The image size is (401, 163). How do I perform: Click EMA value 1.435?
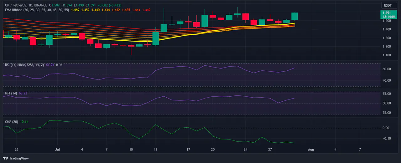(126, 10)
